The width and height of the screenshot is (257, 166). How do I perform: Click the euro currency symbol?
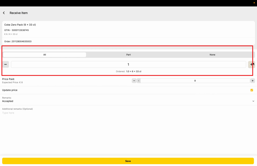(x=139, y=81)
